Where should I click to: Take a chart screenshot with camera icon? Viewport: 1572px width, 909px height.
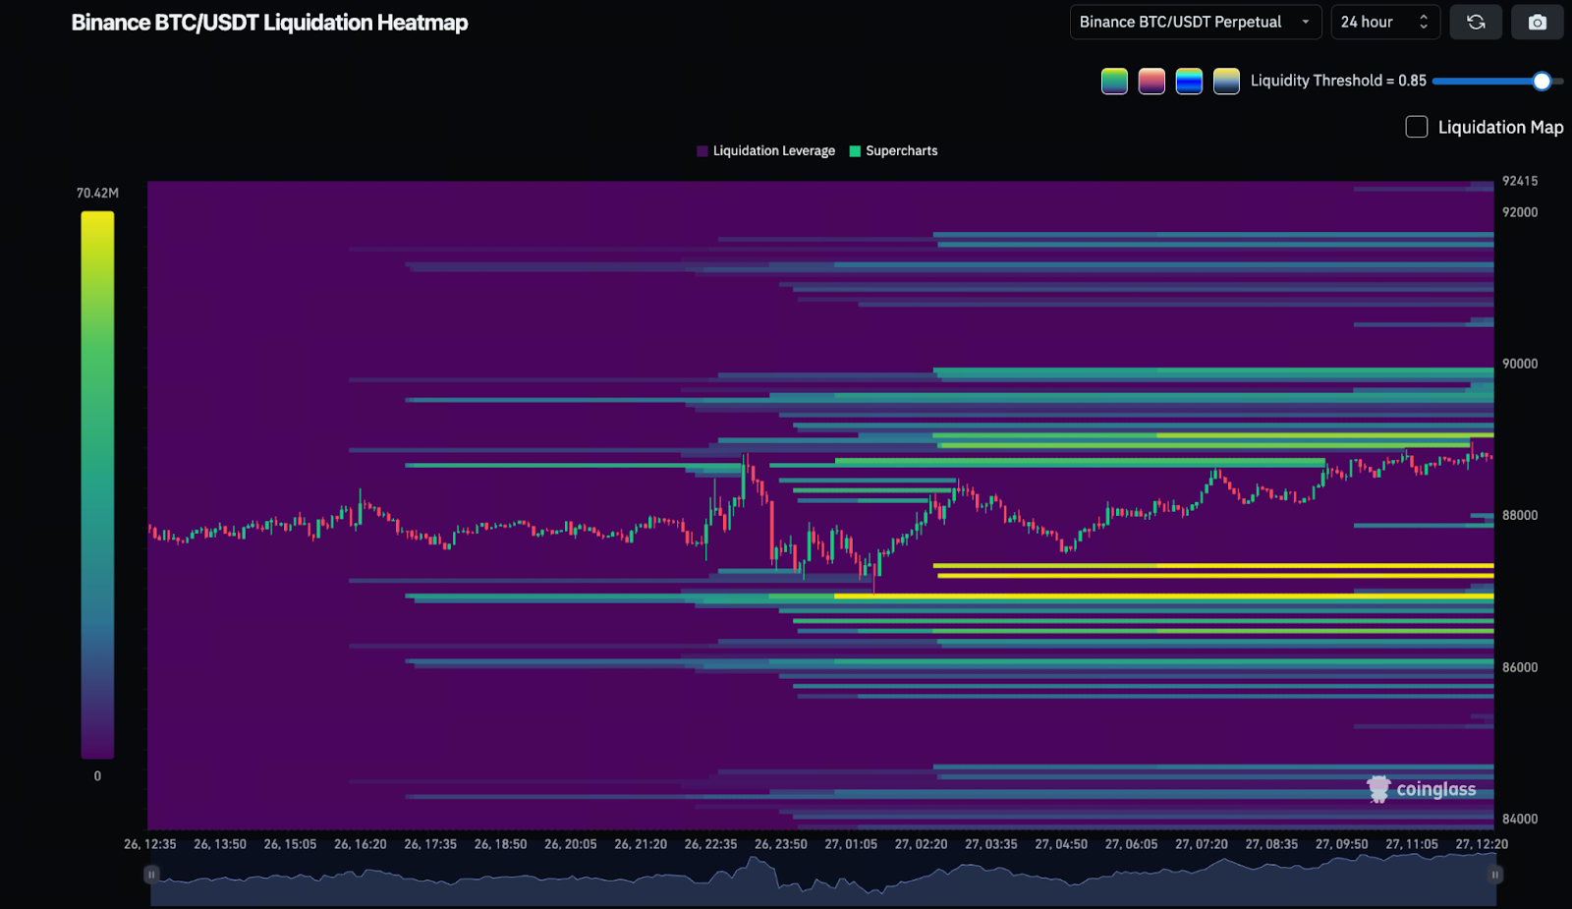[x=1537, y=22]
